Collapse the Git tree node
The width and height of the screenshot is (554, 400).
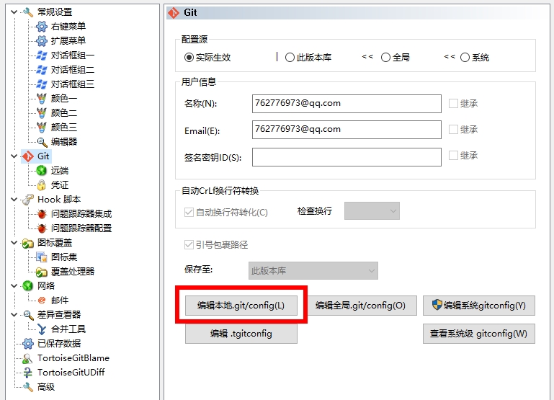pos(14,156)
